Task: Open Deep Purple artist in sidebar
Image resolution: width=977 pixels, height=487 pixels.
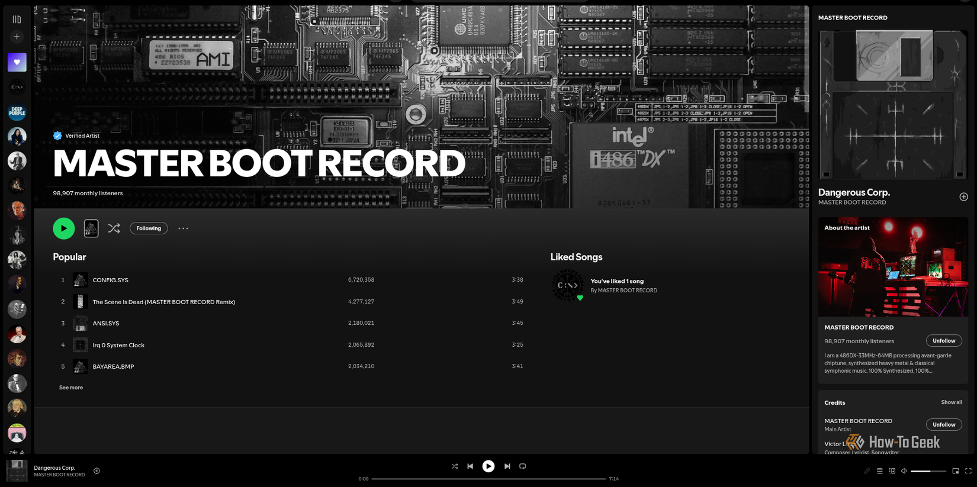Action: click(17, 112)
